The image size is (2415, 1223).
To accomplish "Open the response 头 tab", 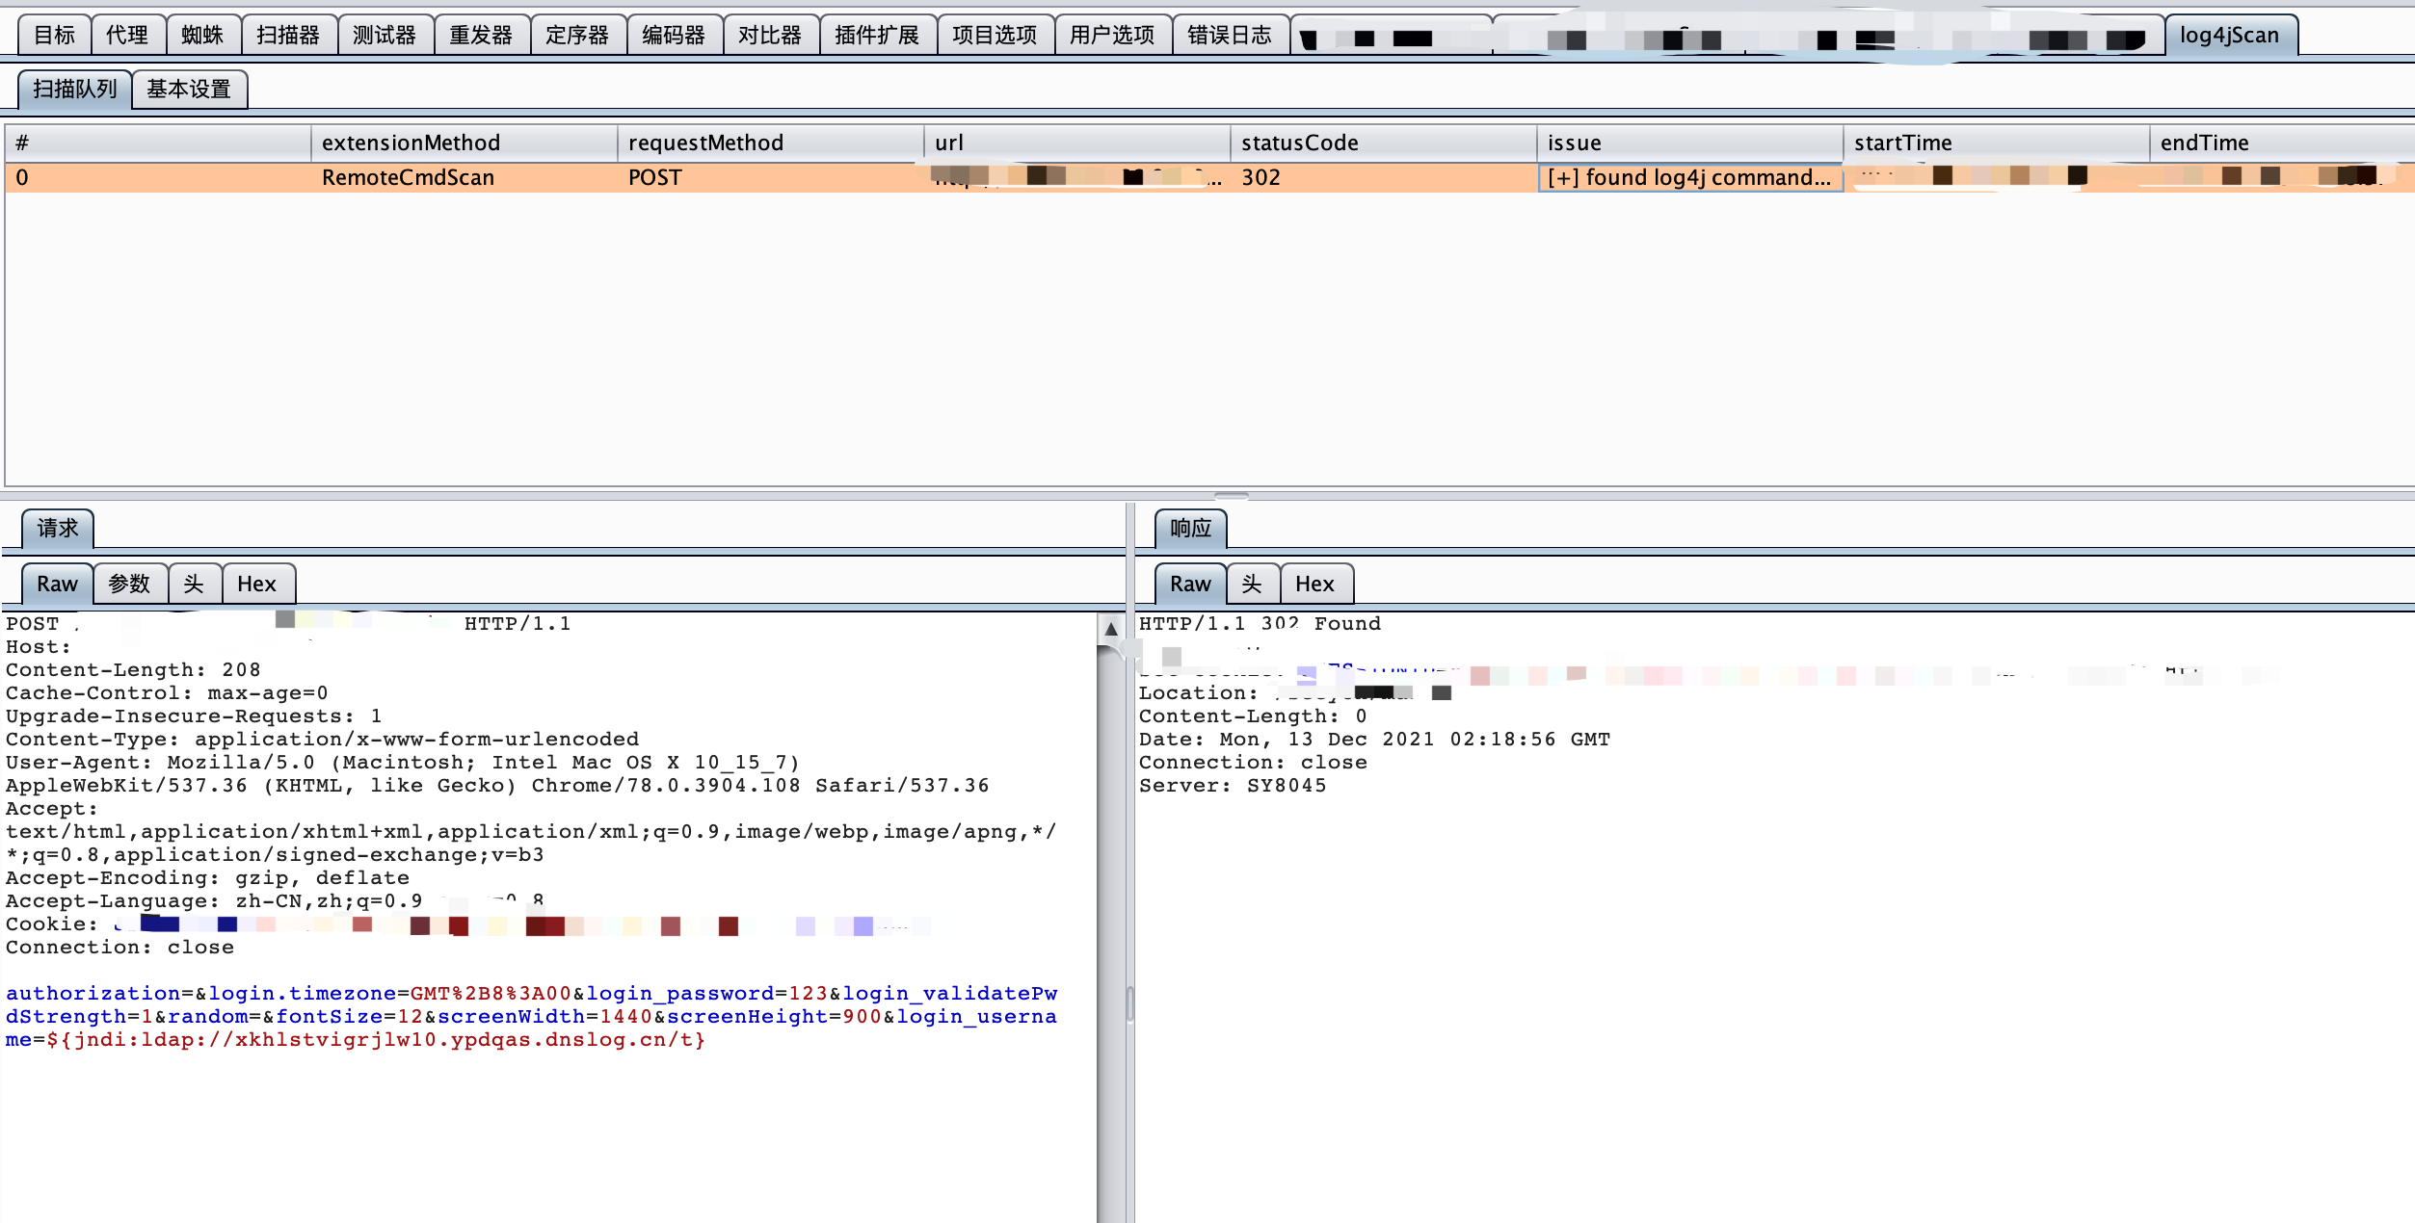I will pos(1252,585).
